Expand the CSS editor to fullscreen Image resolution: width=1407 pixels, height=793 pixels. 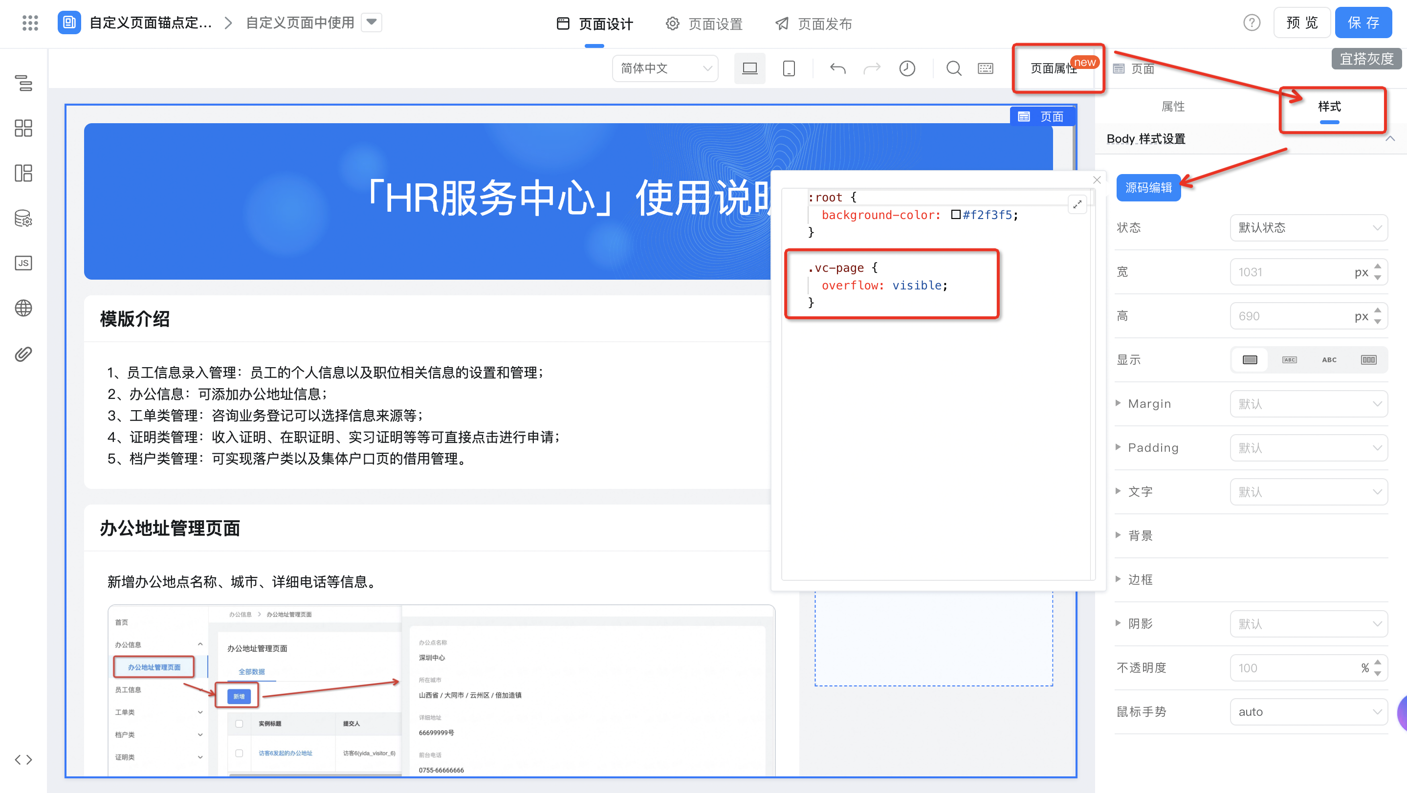(x=1077, y=204)
